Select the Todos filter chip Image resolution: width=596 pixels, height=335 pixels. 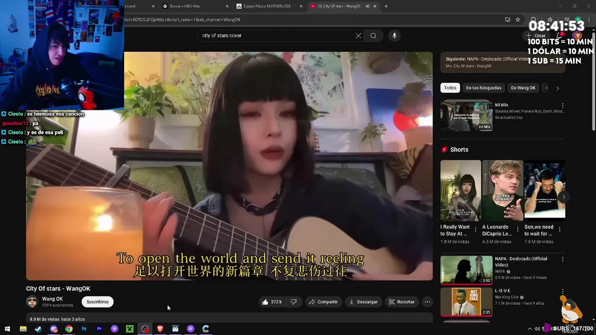[450, 88]
